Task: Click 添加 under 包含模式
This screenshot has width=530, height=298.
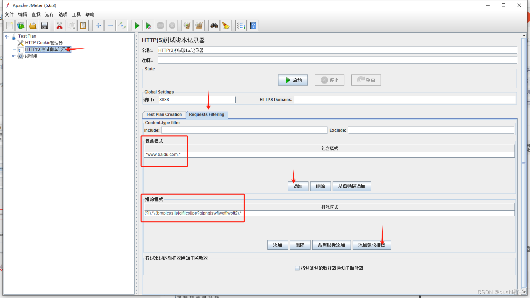Action: [x=298, y=186]
